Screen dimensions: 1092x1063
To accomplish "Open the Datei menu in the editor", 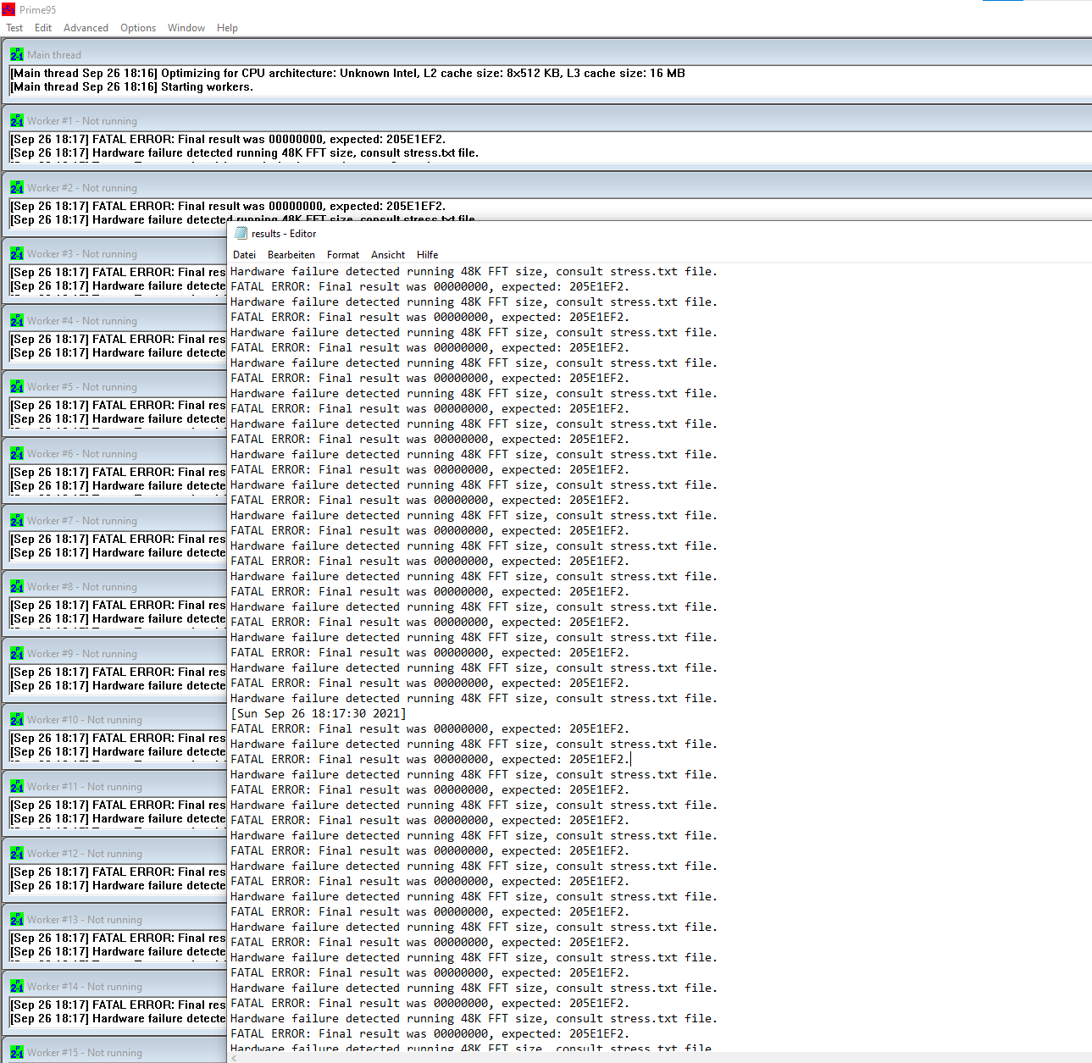I will tap(244, 255).
